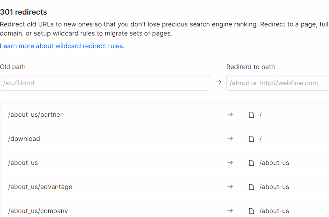The height and width of the screenshot is (217, 329).
Task: Click the arrow icon between the path input fields
Action: pyautogui.click(x=218, y=82)
